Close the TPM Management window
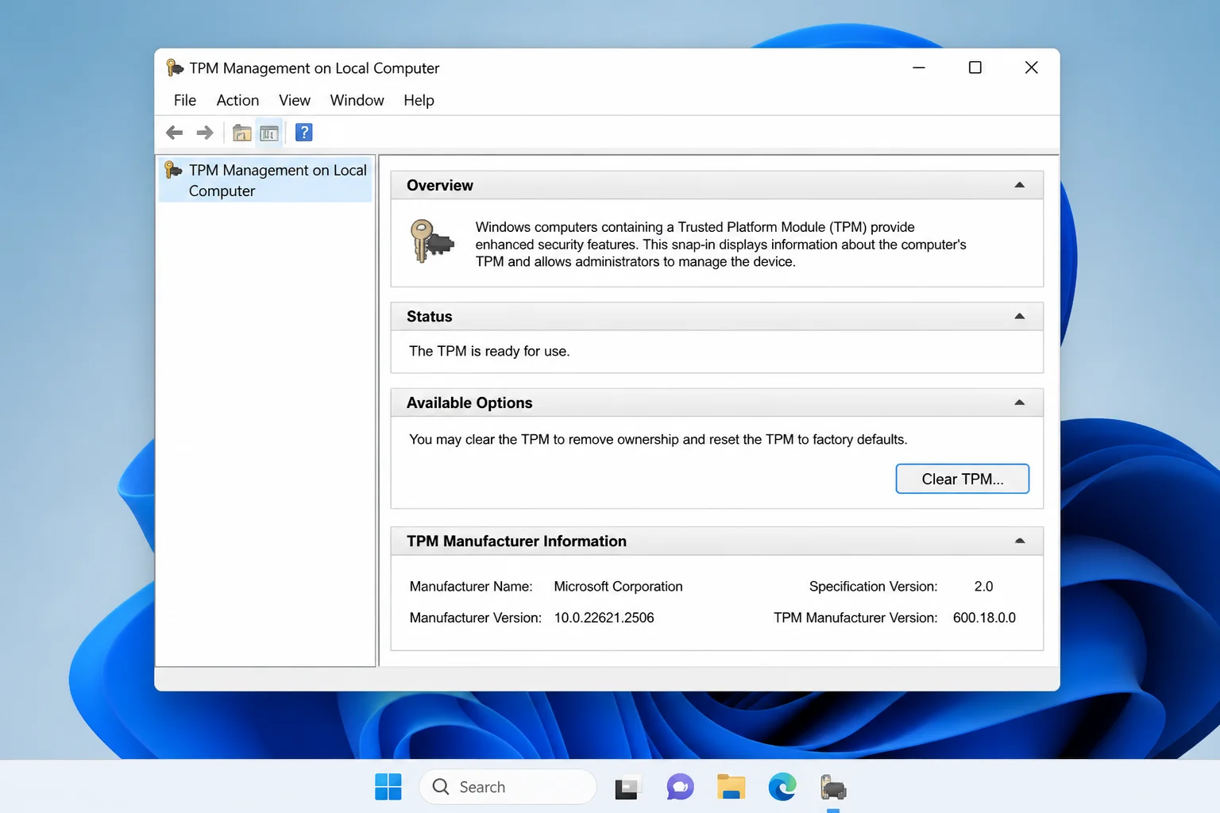Screen dimensions: 1220x813 pos(1031,67)
